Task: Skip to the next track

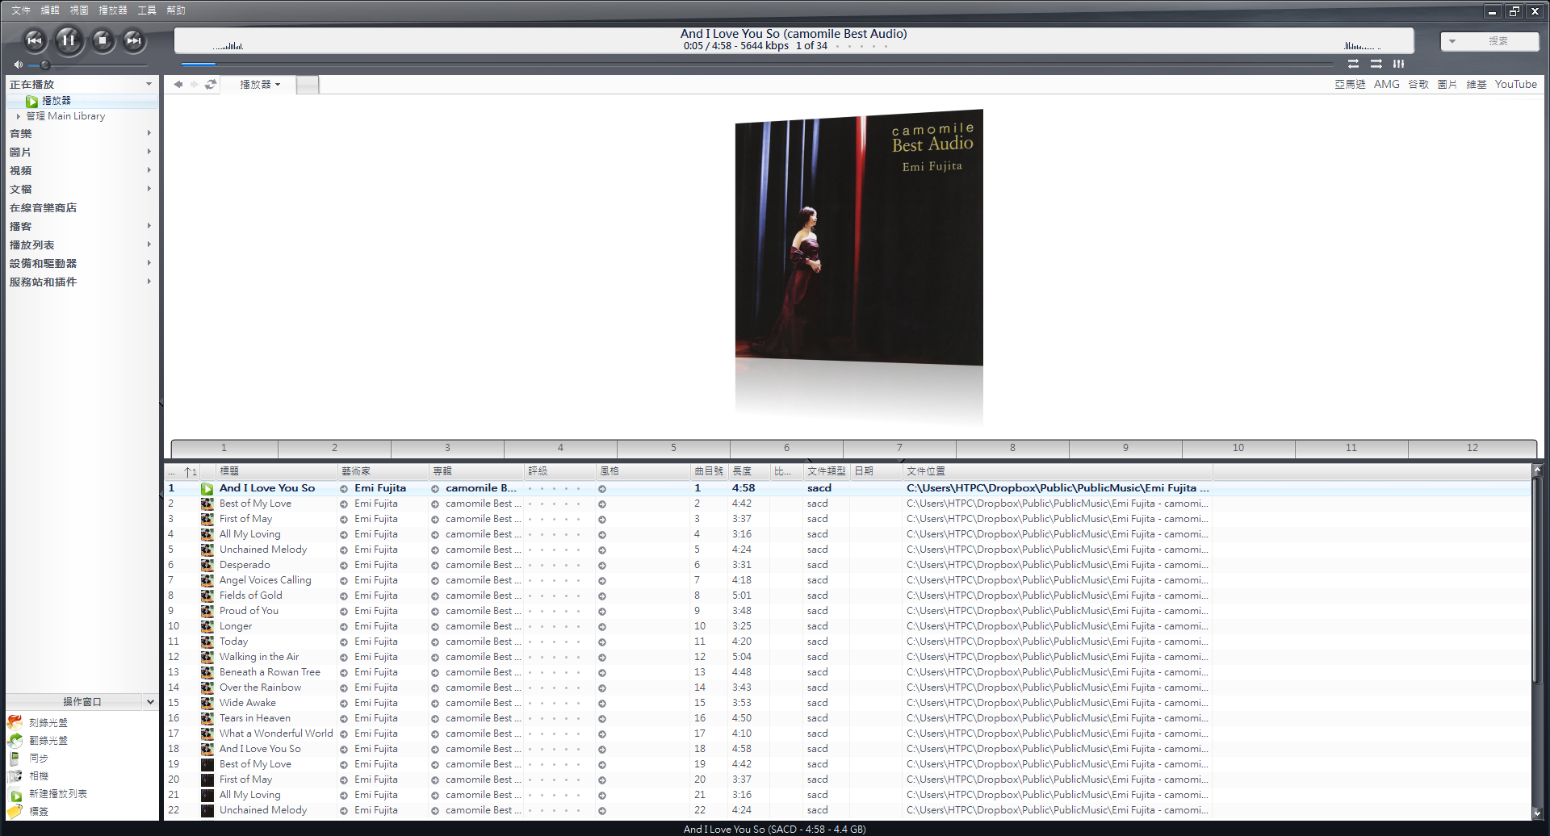Action: pos(133,40)
